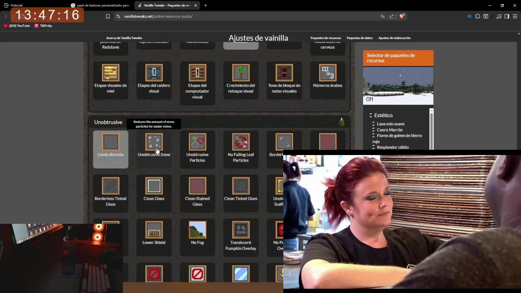The height and width of the screenshot is (293, 521).
Task: Click the address bar URL field
Action: [x=248, y=16]
